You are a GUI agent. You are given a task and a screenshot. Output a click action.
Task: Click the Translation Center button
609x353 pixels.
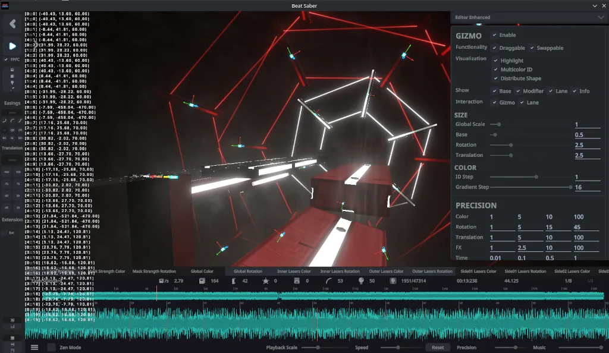coord(12,160)
